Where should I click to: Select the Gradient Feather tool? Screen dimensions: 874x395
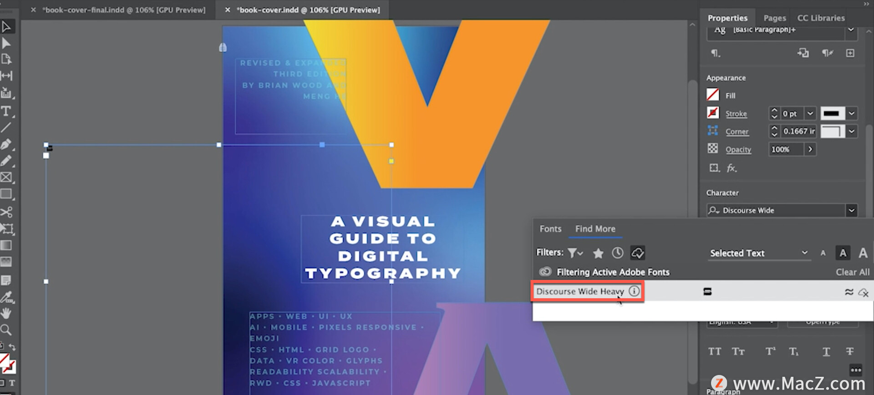click(x=6, y=262)
